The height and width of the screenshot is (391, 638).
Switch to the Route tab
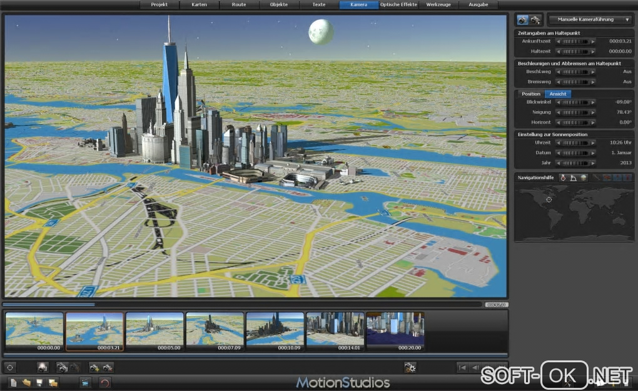[x=239, y=4]
